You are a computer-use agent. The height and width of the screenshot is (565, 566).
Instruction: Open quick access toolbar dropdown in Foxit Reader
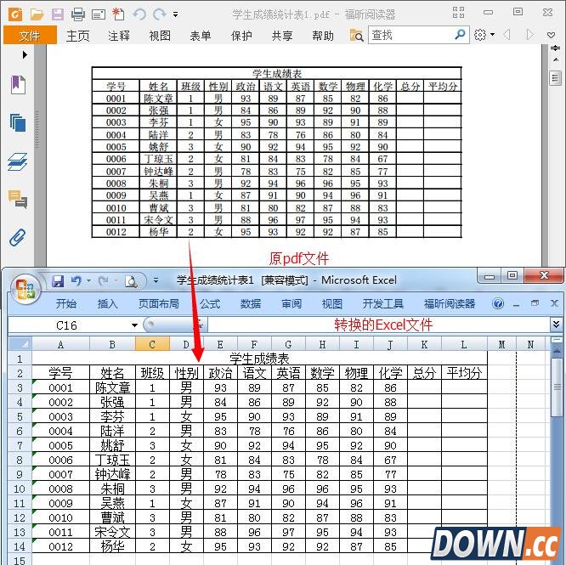[175, 14]
